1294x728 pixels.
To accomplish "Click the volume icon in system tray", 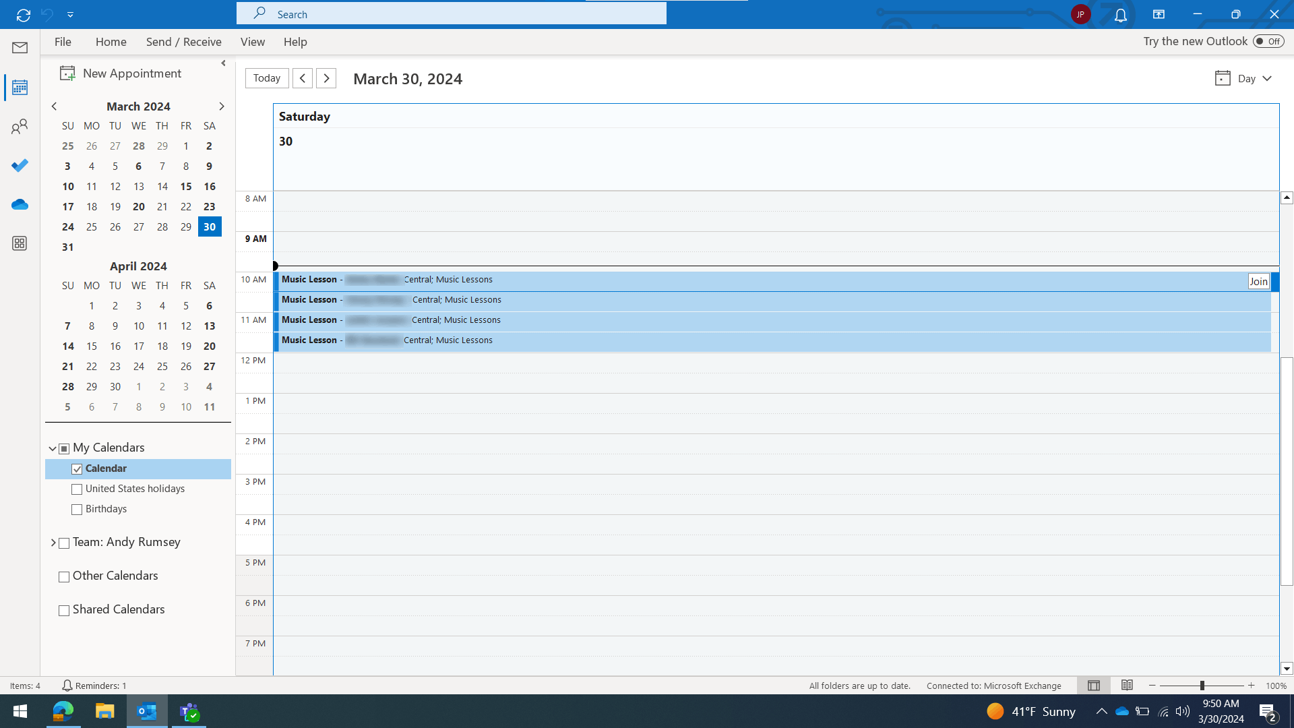I will pos(1183,711).
